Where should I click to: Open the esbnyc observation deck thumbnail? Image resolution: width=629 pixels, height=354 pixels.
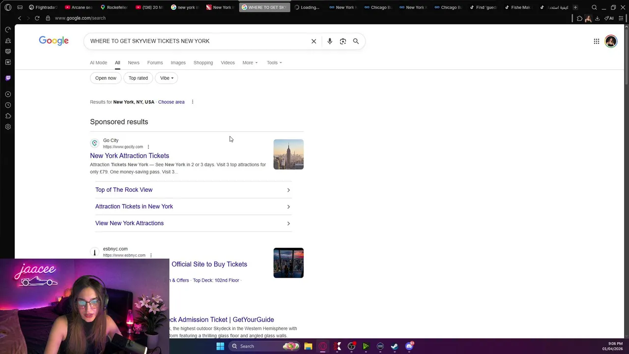click(288, 263)
